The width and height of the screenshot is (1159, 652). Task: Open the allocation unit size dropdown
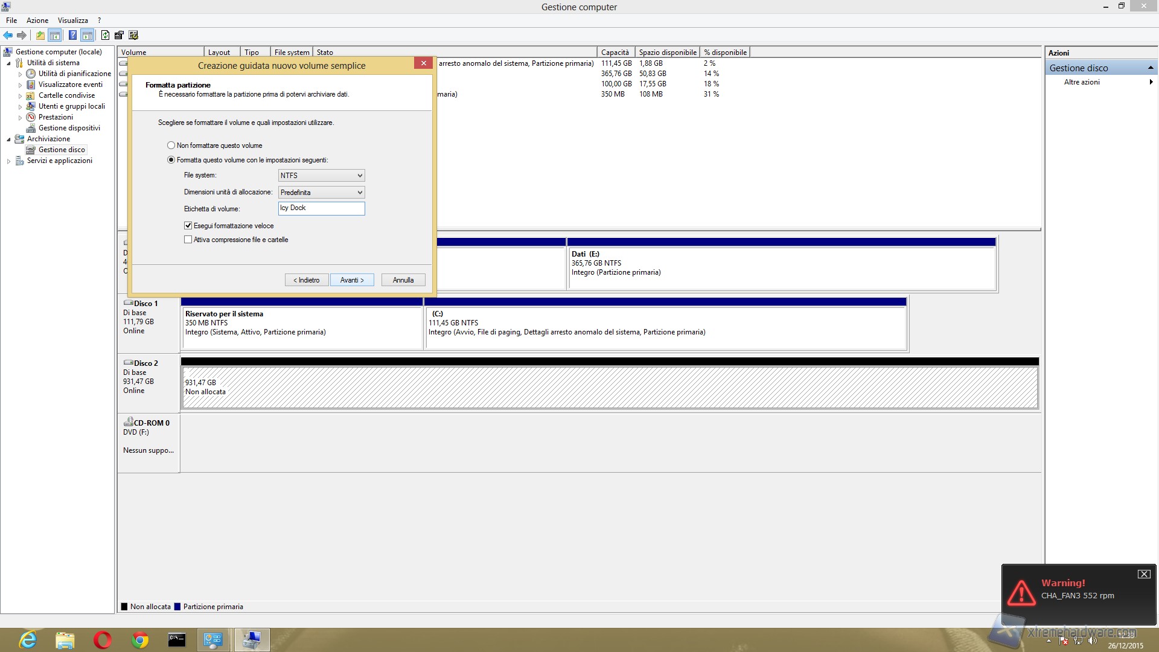[x=321, y=193]
